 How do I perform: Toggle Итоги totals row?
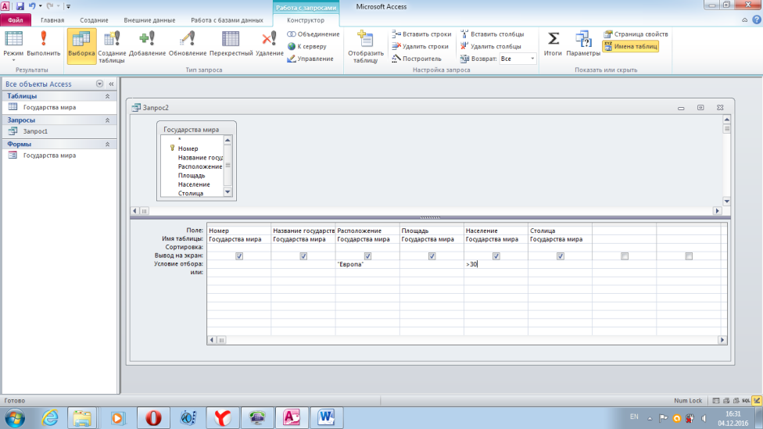tap(553, 45)
